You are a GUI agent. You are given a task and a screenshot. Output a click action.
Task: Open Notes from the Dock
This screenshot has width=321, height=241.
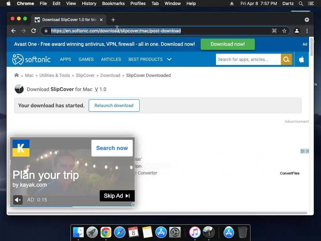pos(147,233)
